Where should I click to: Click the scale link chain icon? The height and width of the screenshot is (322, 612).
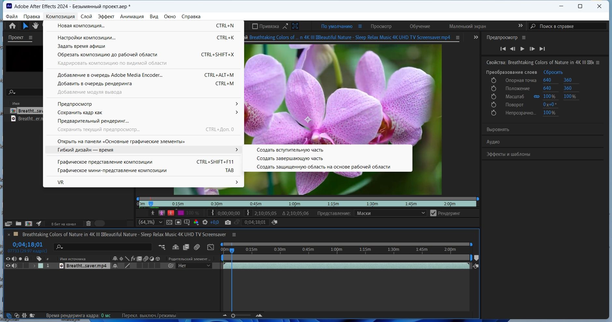pos(537,96)
